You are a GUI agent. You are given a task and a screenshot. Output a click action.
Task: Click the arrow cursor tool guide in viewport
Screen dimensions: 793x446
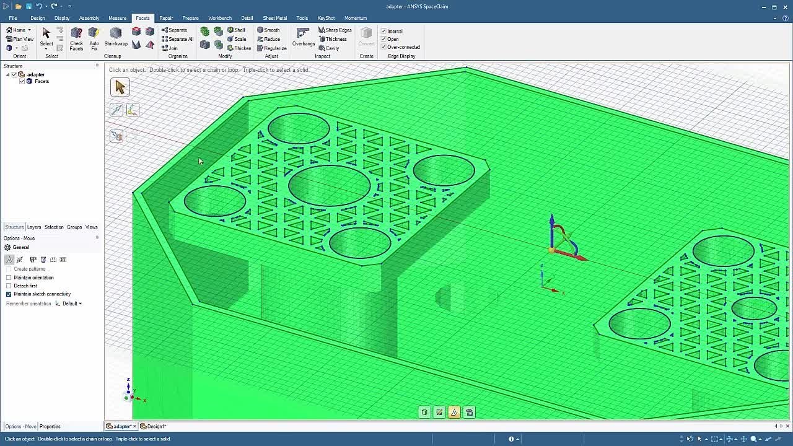(x=120, y=87)
